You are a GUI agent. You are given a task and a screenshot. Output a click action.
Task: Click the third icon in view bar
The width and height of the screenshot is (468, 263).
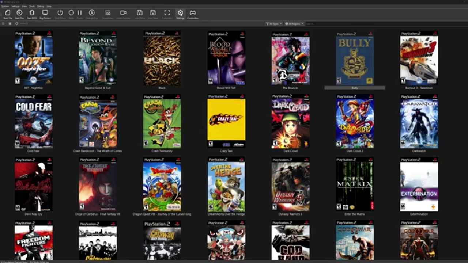pyautogui.click(x=16, y=24)
